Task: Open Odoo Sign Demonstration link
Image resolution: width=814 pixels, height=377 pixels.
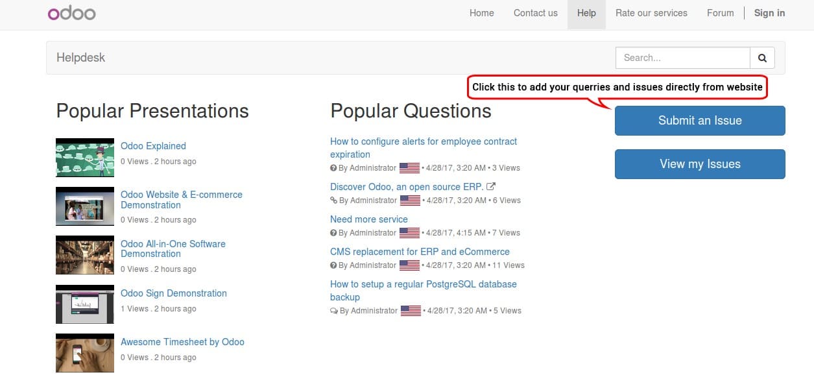Action: point(174,293)
